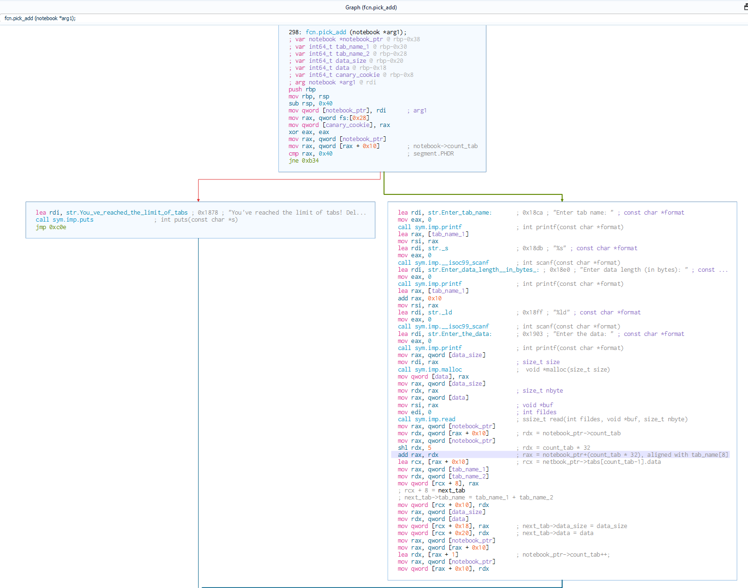Click the push rbp instruction

tap(302, 89)
